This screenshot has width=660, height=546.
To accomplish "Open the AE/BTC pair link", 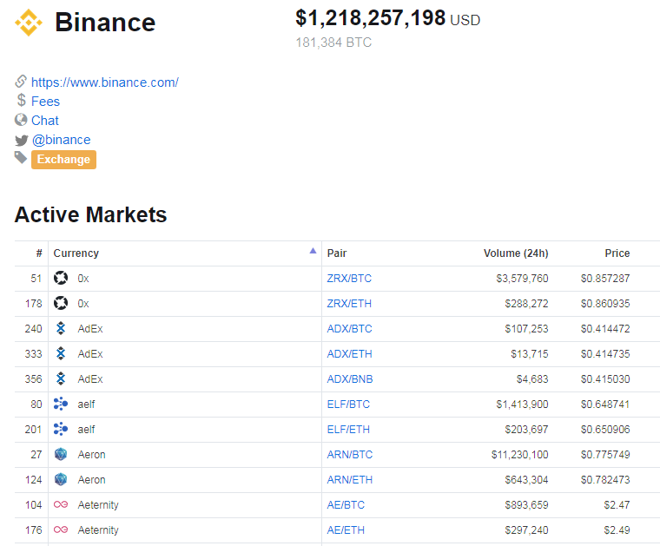I will 346,505.
